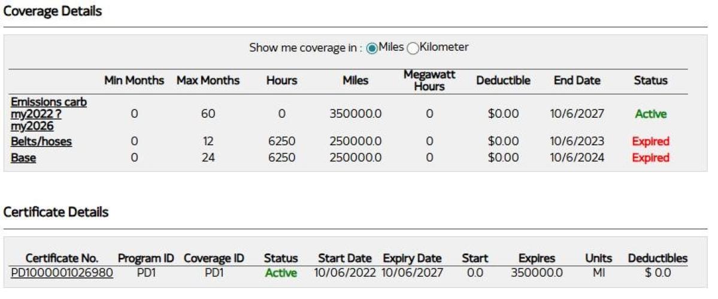The width and height of the screenshot is (718, 299).
Task: Click the Deductible column header
Action: coord(503,80)
